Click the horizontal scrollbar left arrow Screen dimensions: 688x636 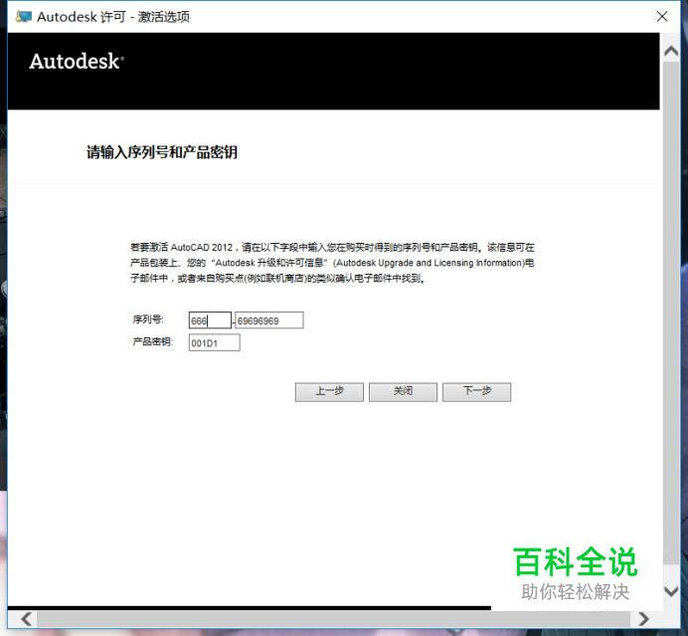[x=26, y=619]
